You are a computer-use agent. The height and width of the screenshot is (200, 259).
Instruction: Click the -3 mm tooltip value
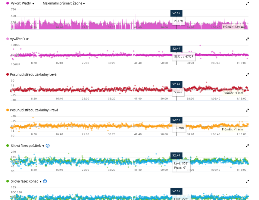[179, 128]
